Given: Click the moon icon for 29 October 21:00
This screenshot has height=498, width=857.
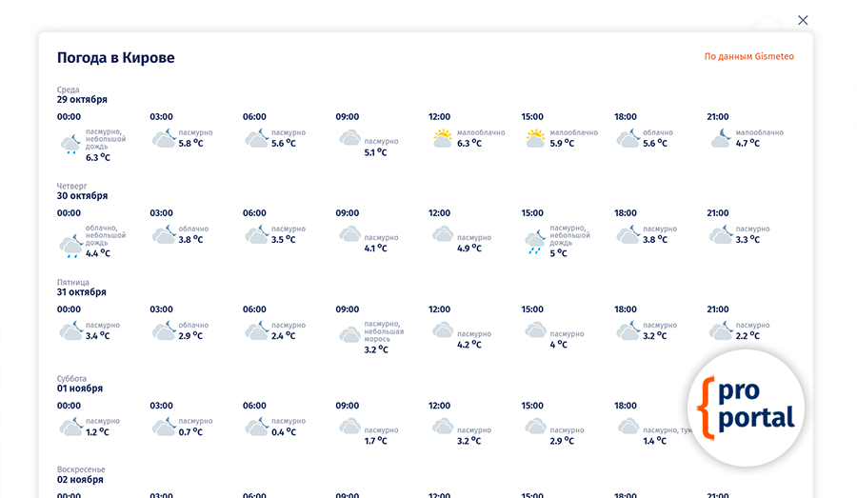Looking at the screenshot, I should point(721,138).
